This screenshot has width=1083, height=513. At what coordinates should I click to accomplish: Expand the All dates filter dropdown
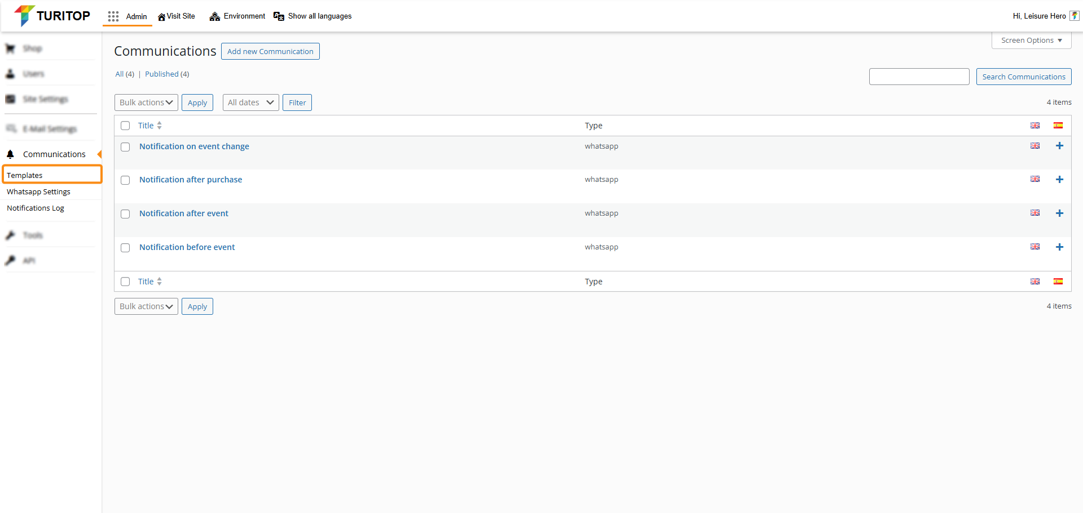[250, 102]
